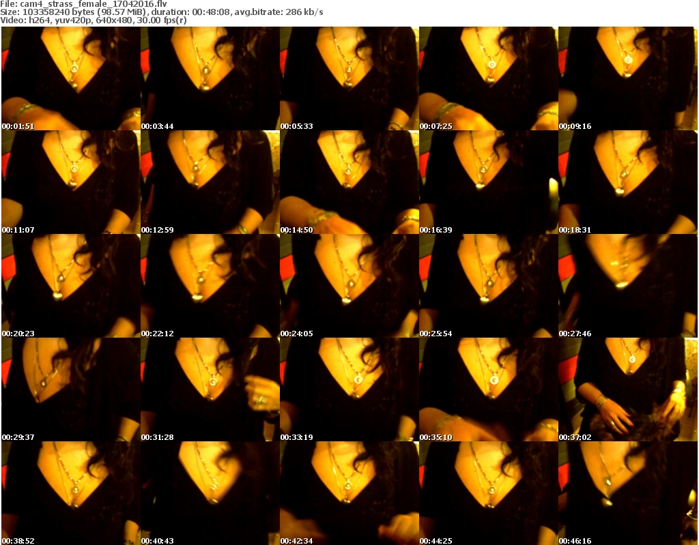Select the thumbnail timestamped 00:38:52
The width and height of the screenshot is (699, 545).
(x=71, y=493)
